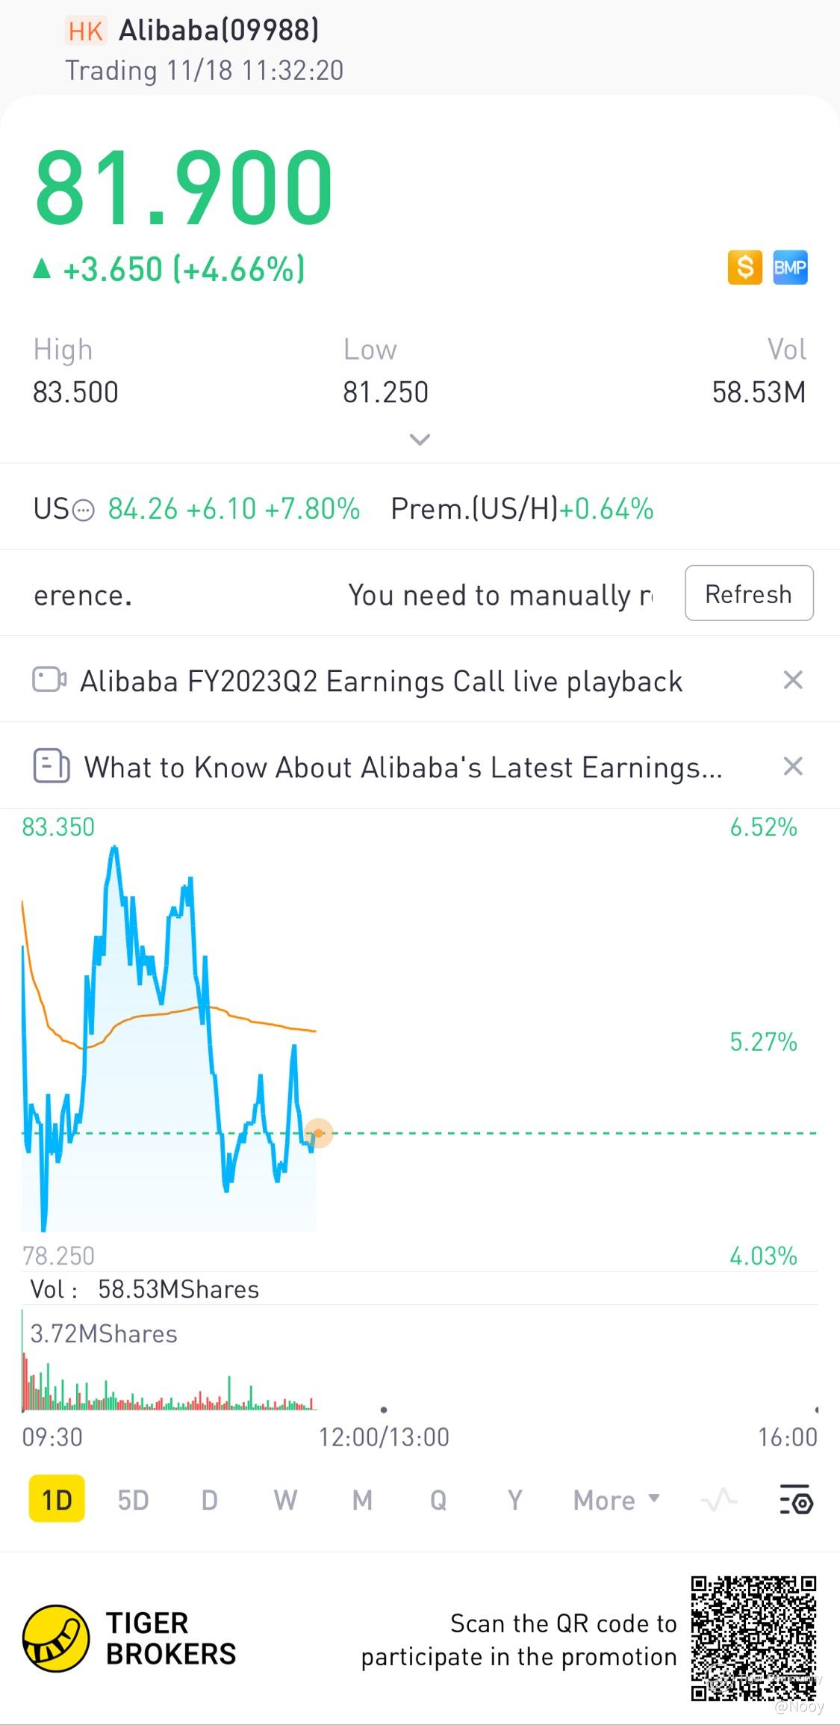The width and height of the screenshot is (840, 1725).
Task: Switch to the W weekly chart tab
Action: pos(285,1500)
